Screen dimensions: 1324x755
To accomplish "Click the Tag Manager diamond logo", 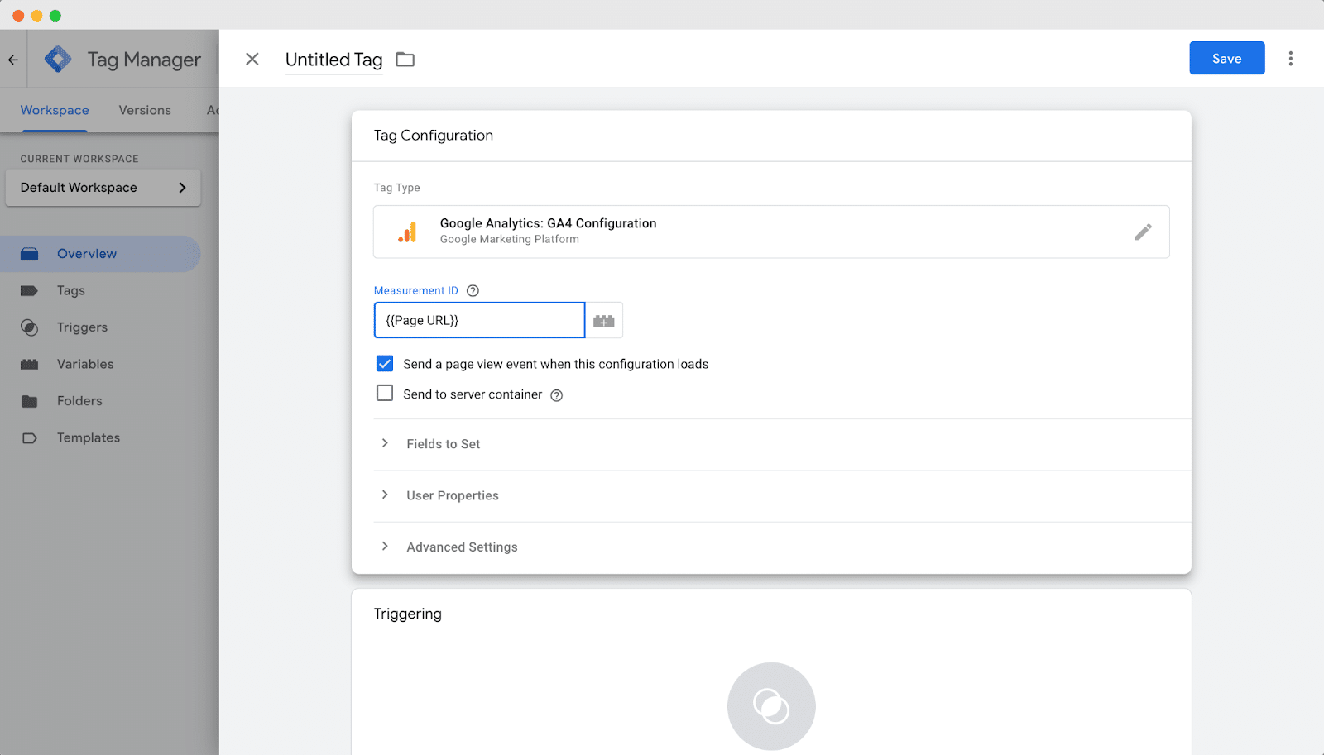I will tap(58, 59).
